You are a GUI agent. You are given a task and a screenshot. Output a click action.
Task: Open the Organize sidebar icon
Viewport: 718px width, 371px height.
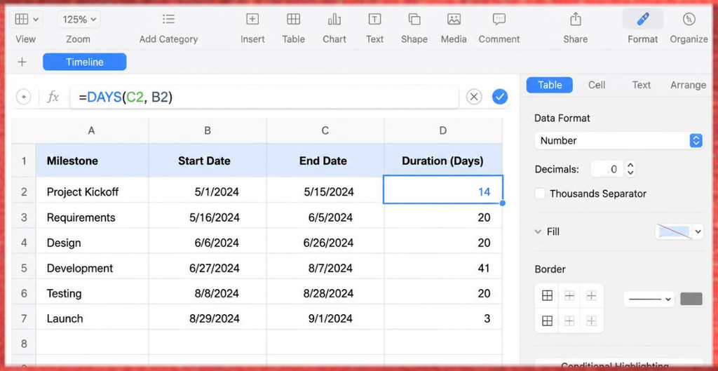tap(689, 19)
